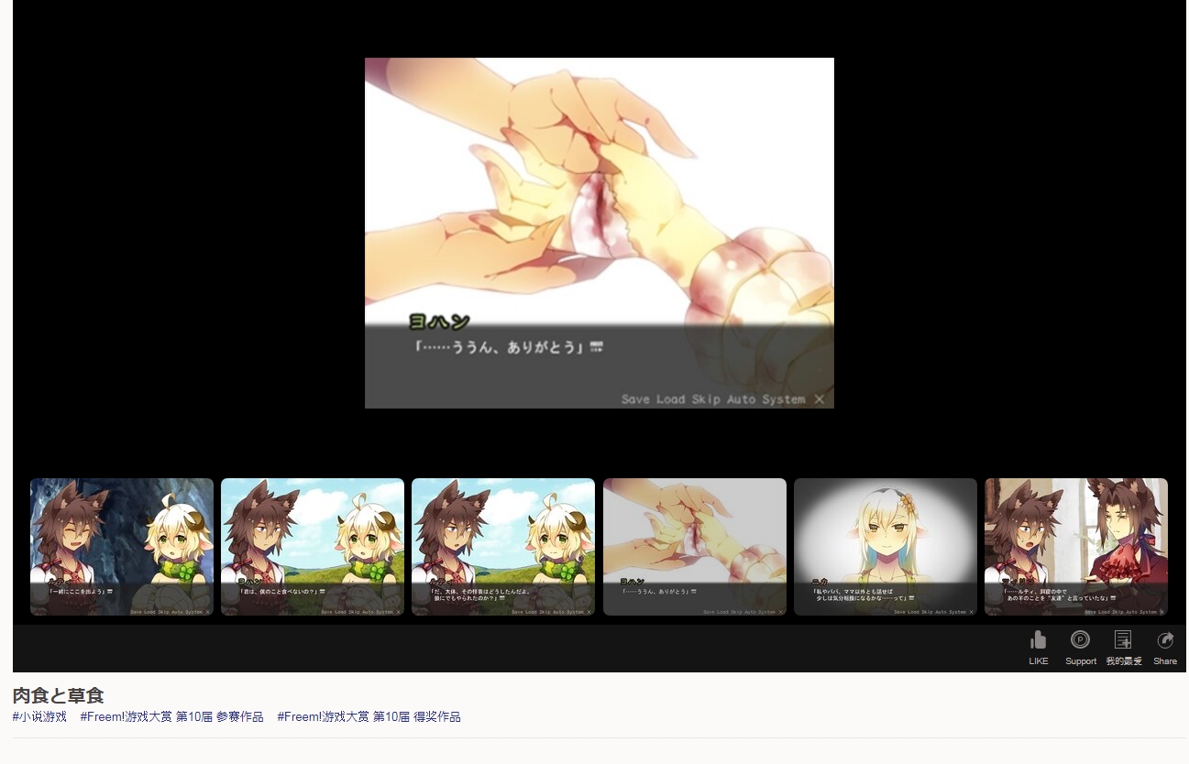Open the Support coin icon
Screen dimensions: 1189x764
point(1080,640)
